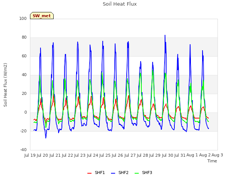Click the SW_met annotation label

click(42, 16)
